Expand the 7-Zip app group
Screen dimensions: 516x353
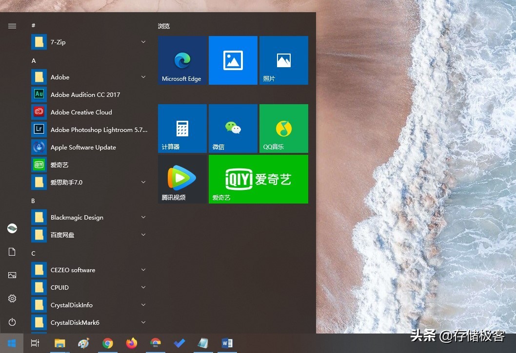coord(143,42)
